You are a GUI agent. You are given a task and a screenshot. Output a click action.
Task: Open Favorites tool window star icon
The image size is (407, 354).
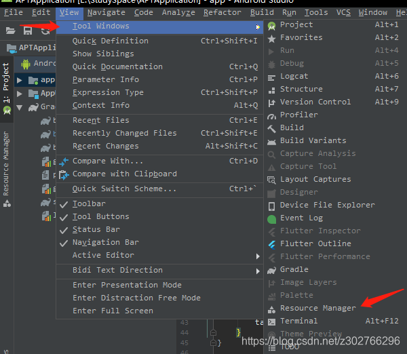271,39
